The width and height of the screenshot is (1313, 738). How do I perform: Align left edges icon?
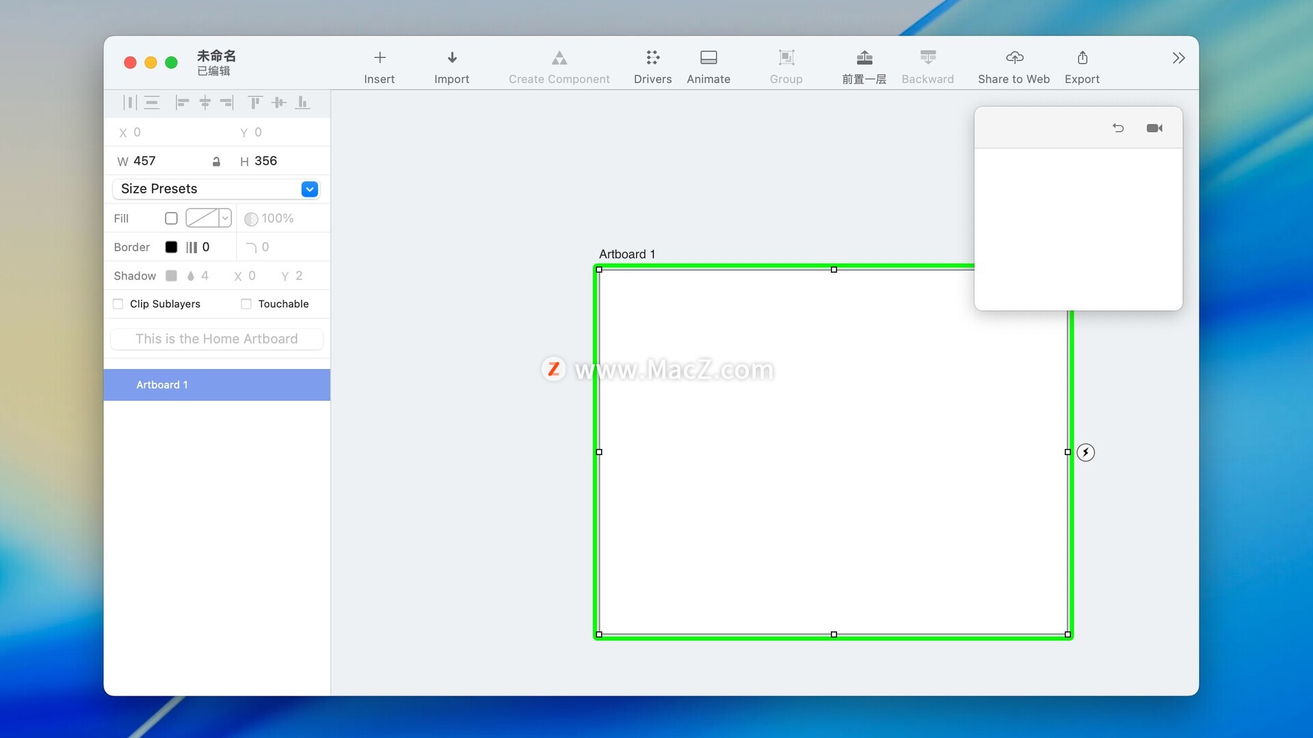click(182, 103)
